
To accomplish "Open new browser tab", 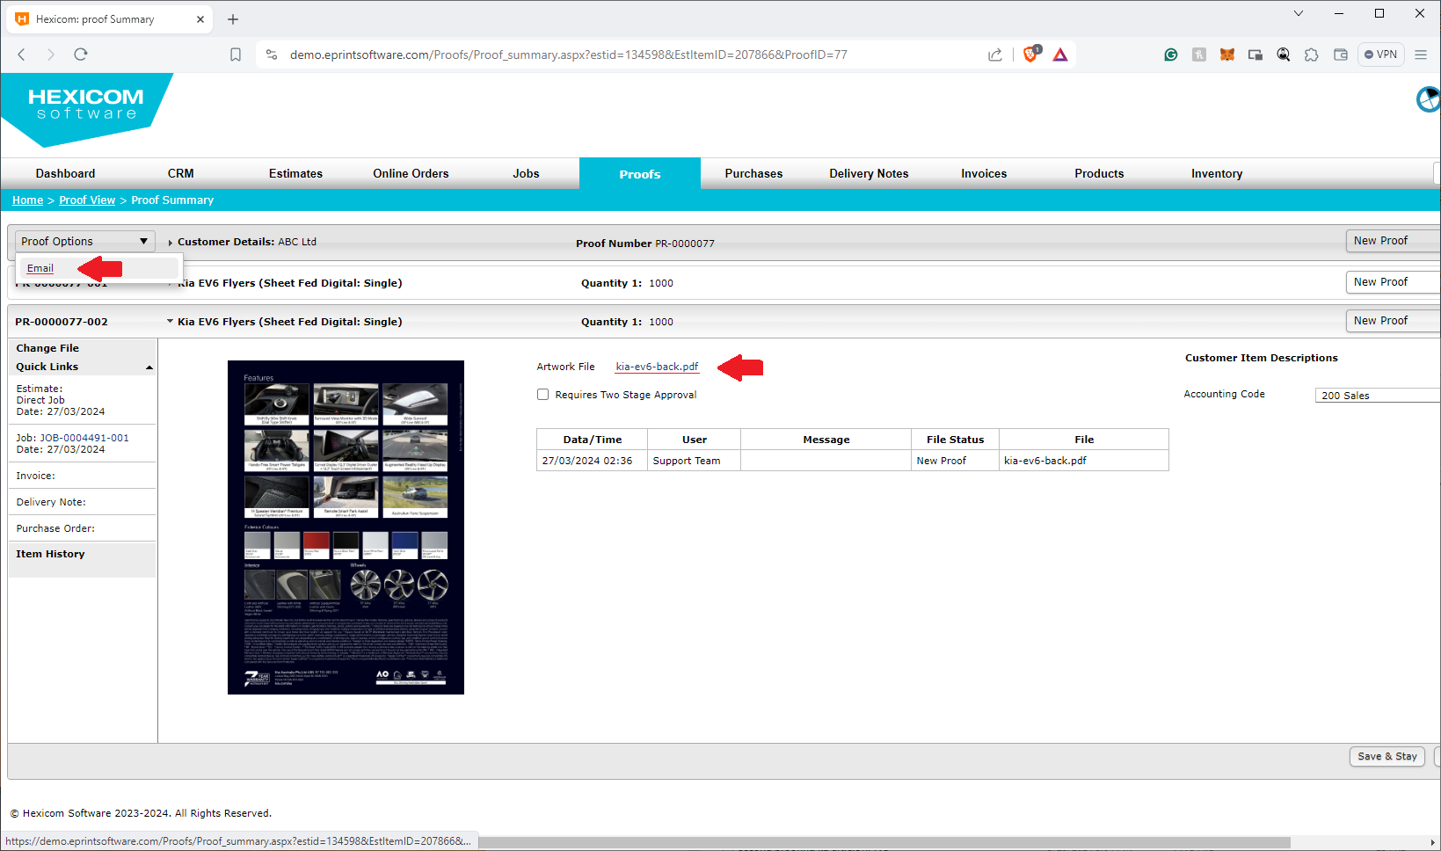I will [233, 19].
